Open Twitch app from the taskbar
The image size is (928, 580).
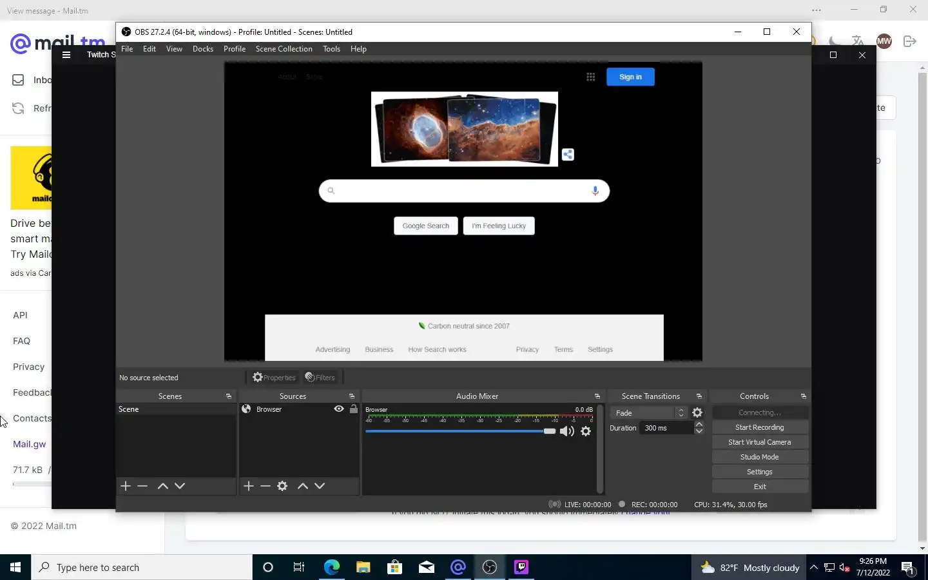521,567
